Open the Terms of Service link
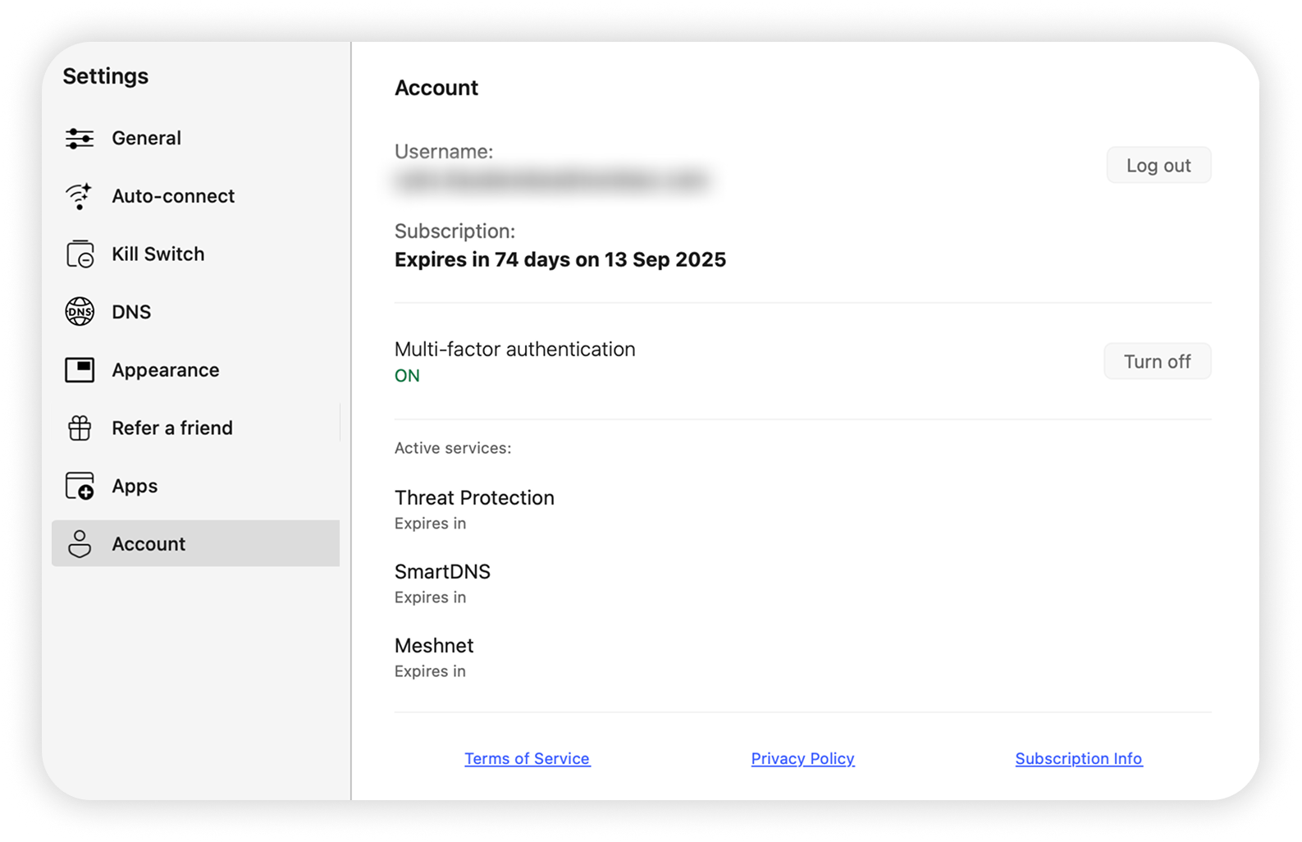Viewport: 1302px width, 842px height. pos(527,759)
